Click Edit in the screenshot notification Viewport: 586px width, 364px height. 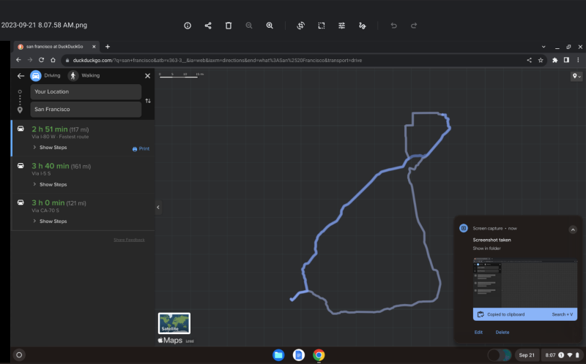coord(478,332)
